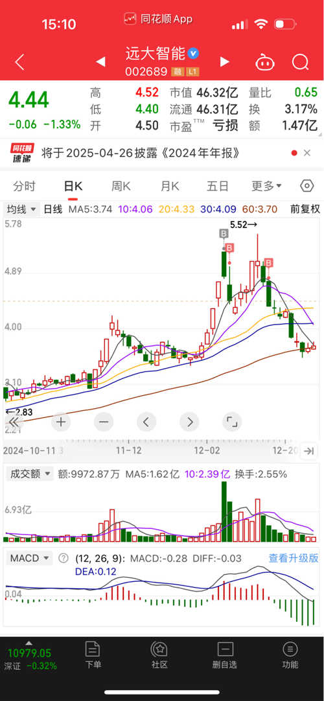Open the 五日 five-day tab
The height and width of the screenshot is (701, 324).
click(218, 186)
